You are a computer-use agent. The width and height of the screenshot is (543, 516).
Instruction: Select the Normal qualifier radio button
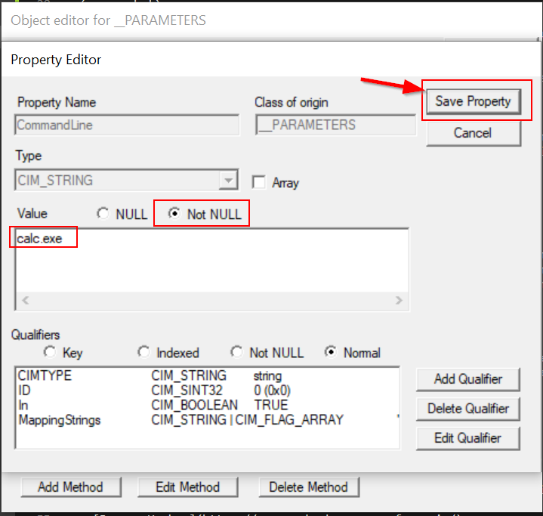(x=330, y=352)
